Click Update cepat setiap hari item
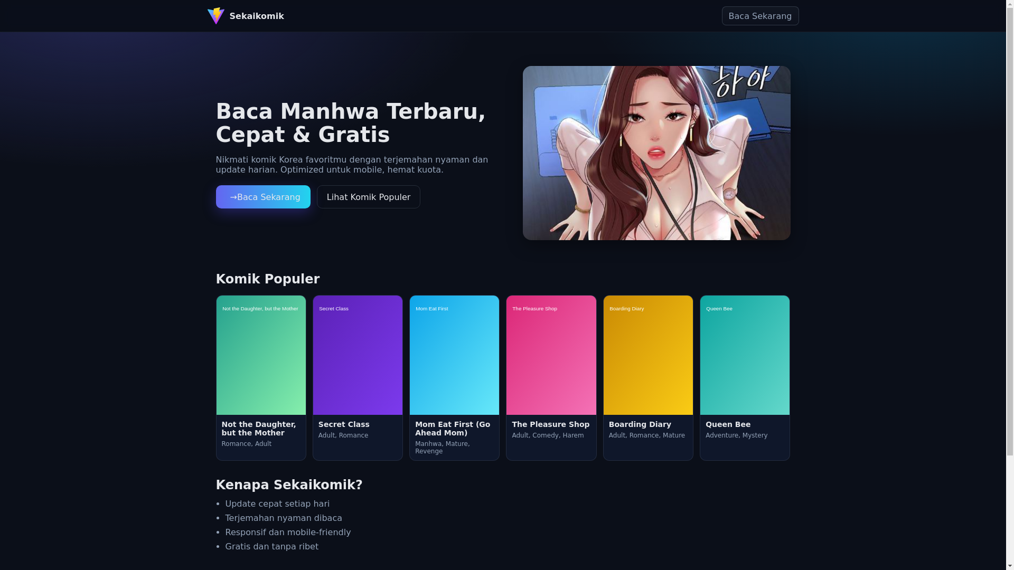Screen dimensions: 1014x570 tap(277, 504)
